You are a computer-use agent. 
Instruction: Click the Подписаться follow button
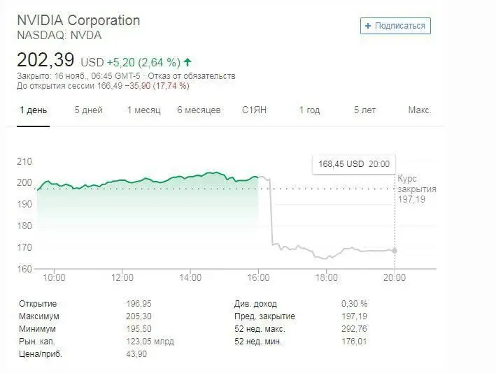(x=395, y=26)
